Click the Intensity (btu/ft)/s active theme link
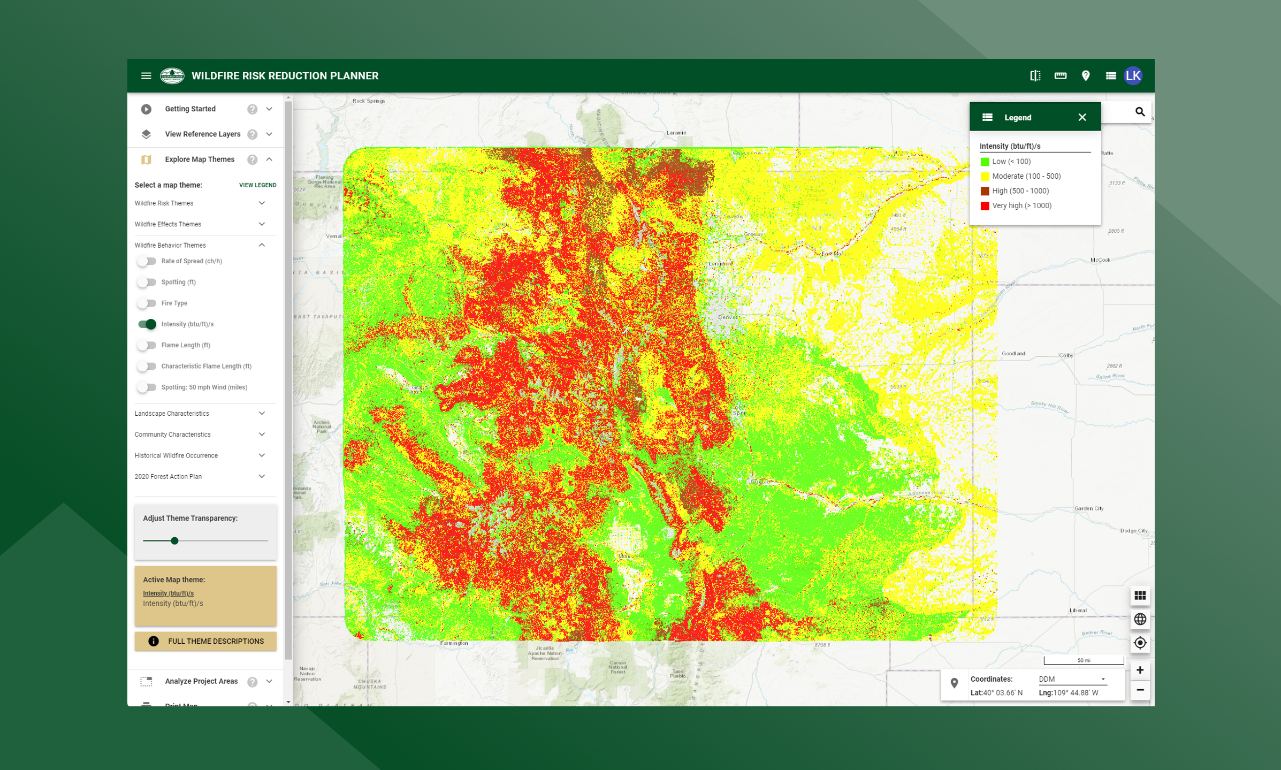Viewport: 1281px width, 770px height. (168, 593)
